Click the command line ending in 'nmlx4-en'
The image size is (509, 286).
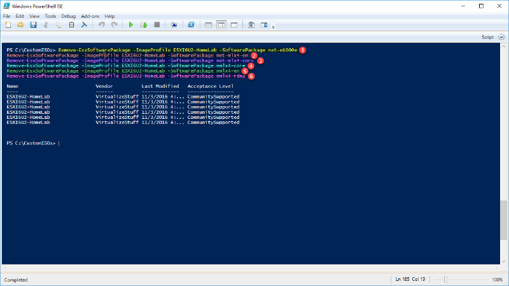pos(123,71)
